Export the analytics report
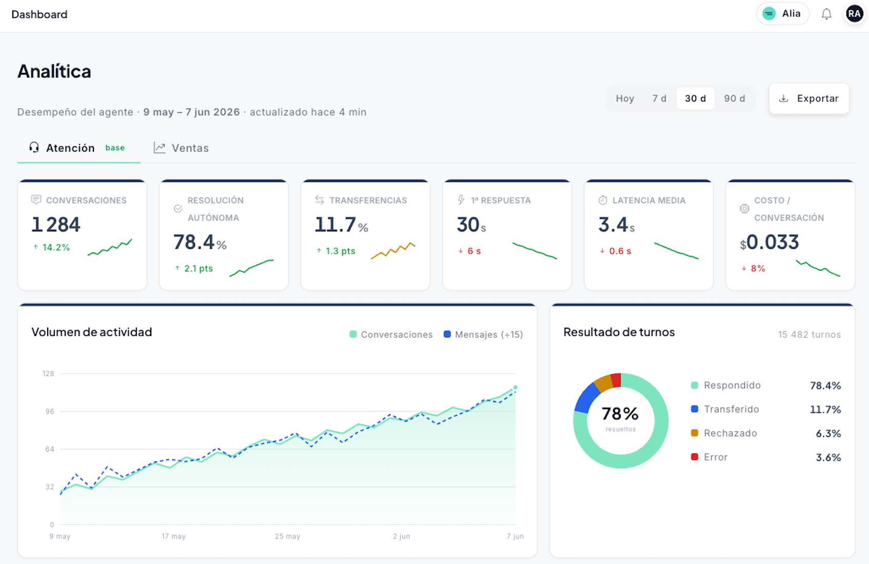 [809, 98]
